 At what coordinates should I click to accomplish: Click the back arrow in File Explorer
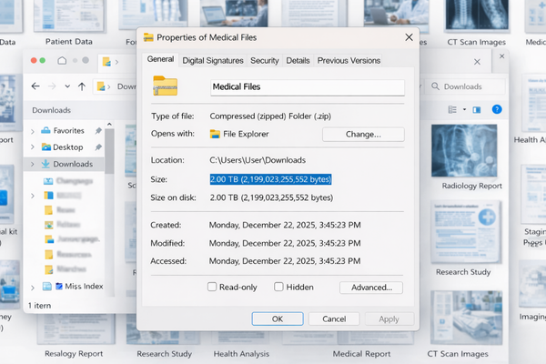pyautogui.click(x=35, y=86)
